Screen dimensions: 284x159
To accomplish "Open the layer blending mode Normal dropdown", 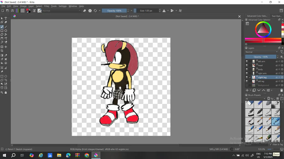I will [x=262, y=52].
